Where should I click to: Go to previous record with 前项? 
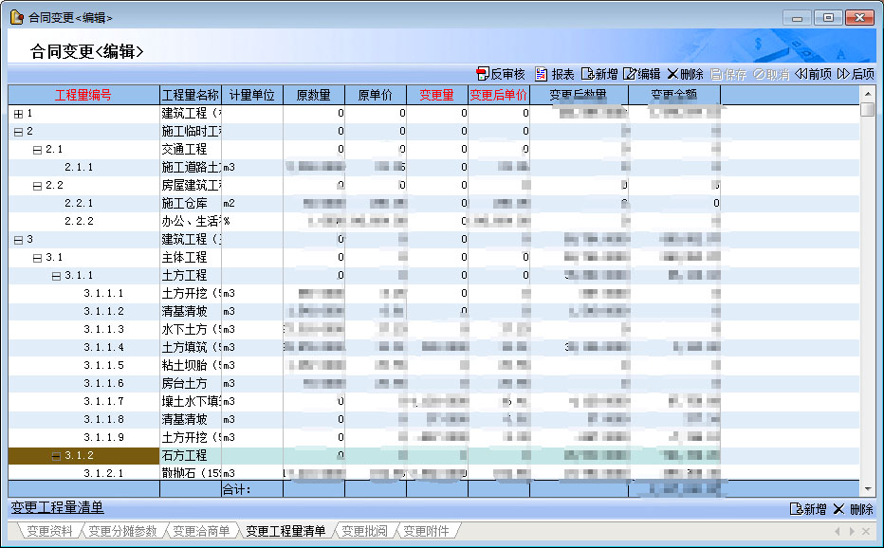pos(801,74)
